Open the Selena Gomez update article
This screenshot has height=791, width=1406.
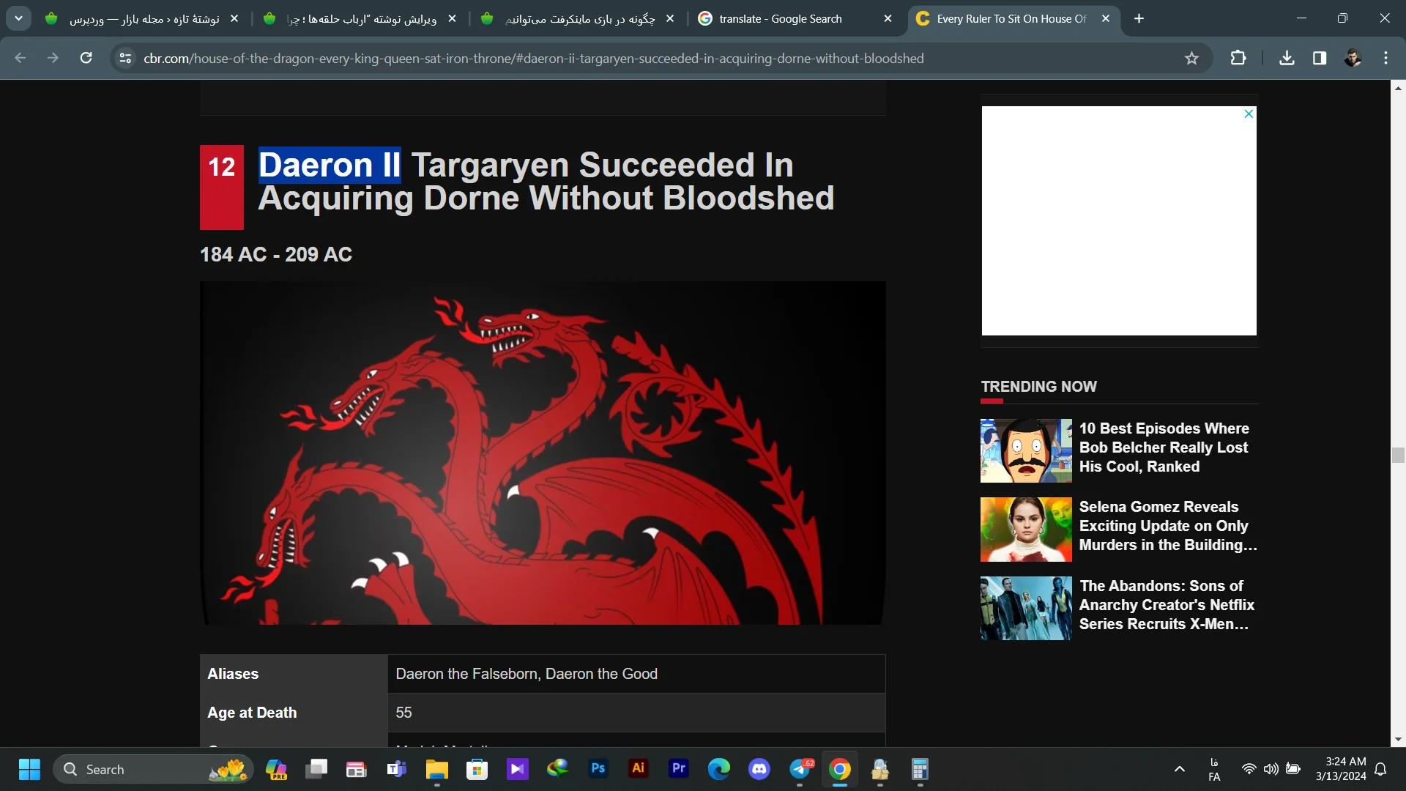click(x=1167, y=526)
